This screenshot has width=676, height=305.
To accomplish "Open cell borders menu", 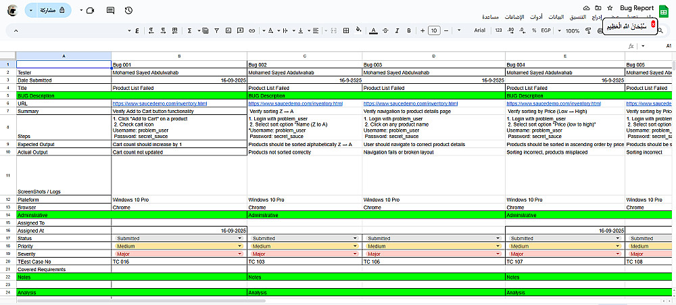I will click(345, 30).
